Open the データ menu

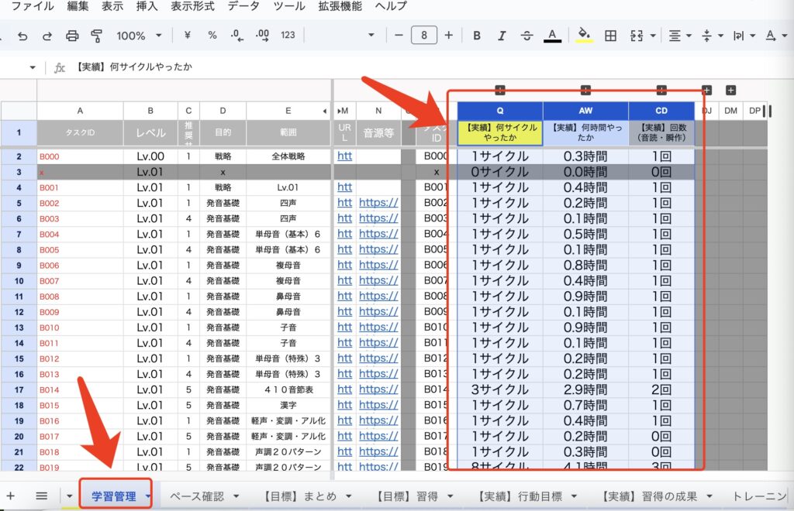click(x=243, y=6)
